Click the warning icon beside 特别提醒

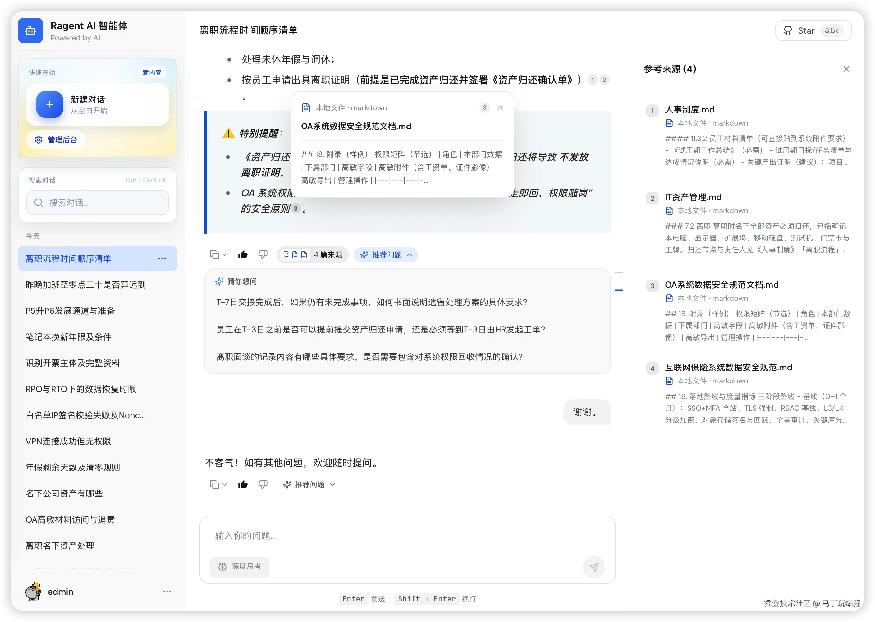pyautogui.click(x=228, y=133)
